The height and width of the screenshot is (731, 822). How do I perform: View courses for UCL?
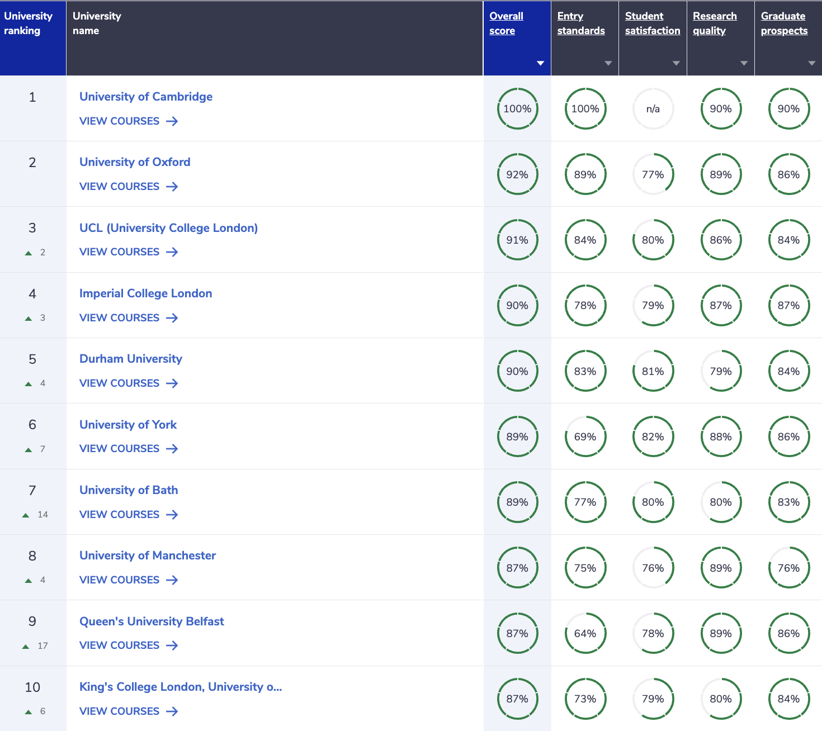pos(129,252)
